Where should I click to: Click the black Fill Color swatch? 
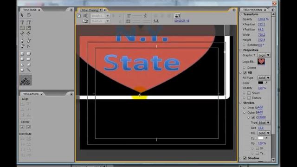pyautogui.click(x=261, y=83)
